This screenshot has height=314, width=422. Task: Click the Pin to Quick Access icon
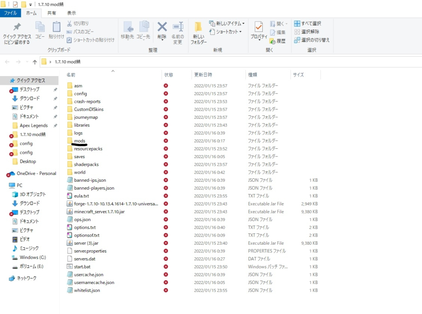(17, 27)
